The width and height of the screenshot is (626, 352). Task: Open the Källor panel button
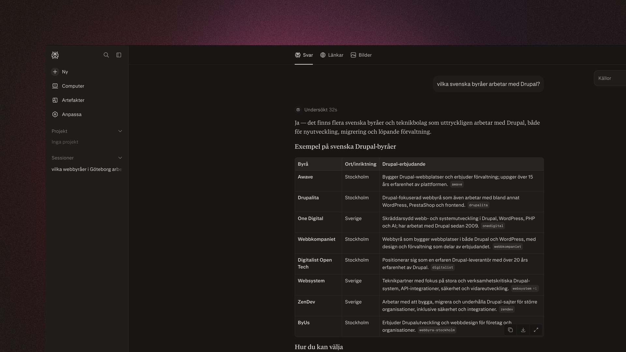[x=610, y=78]
